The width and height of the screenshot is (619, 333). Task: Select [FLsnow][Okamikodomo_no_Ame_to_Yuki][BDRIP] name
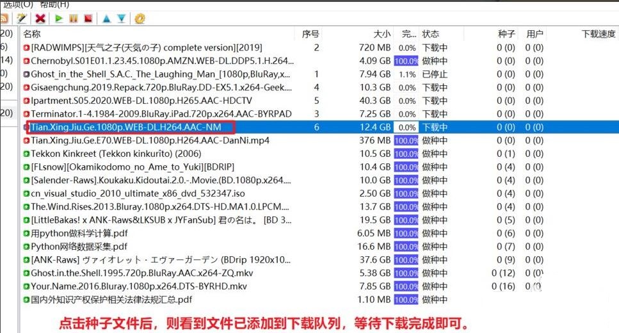[133, 167]
